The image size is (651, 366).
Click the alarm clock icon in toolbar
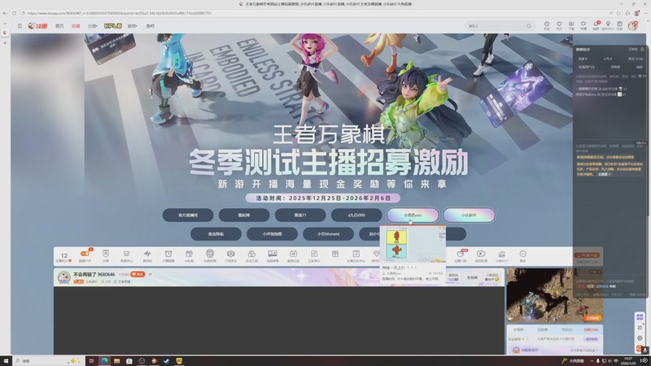[168, 254]
